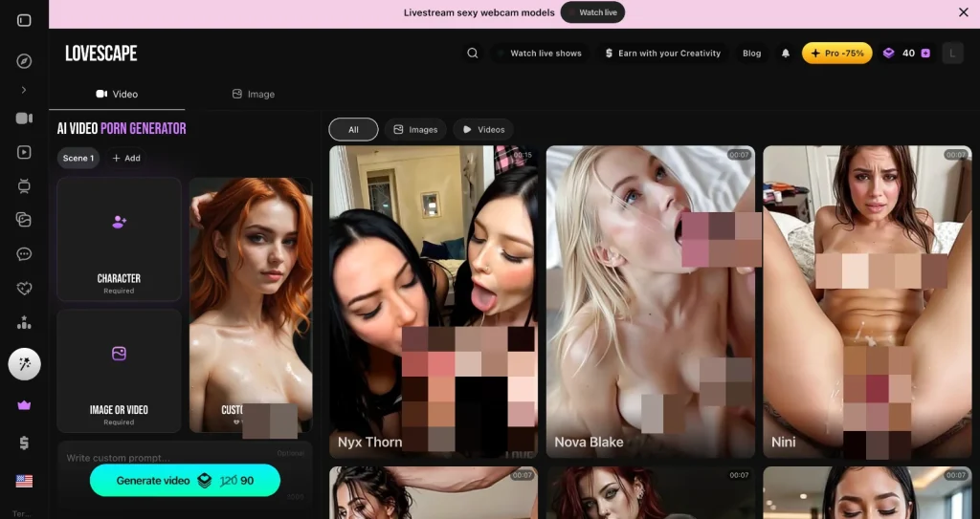Select the redhead custom preset card

[251, 305]
